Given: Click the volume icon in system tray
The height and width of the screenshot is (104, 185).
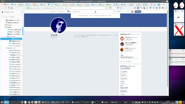Looking at the screenshot, I should [x=157, y=102].
